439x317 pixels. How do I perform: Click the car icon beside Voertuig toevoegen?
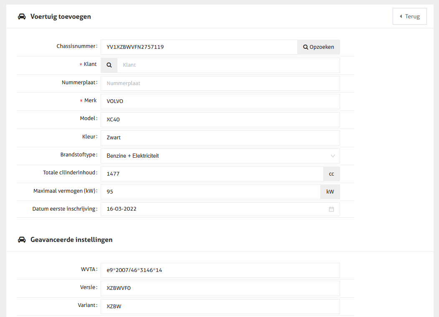coord(22,17)
